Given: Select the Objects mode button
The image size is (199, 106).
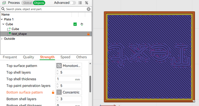Looking at the screenshot, I should pos(39,3).
